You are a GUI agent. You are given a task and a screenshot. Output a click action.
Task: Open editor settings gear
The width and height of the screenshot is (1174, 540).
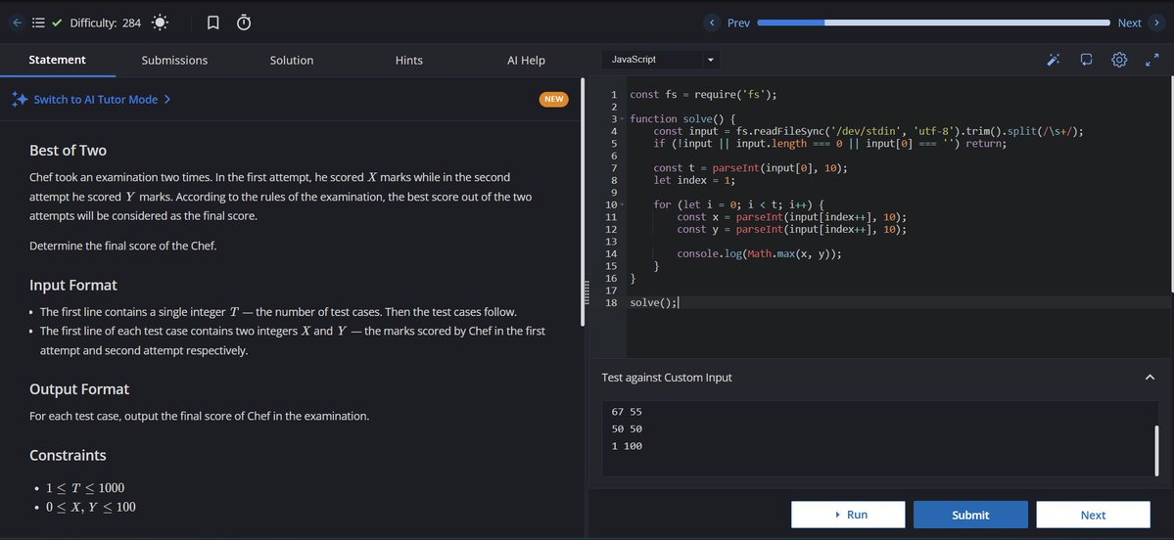[x=1119, y=60]
